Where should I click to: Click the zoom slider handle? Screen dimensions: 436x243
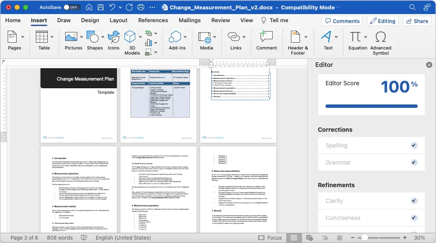tap(364, 238)
